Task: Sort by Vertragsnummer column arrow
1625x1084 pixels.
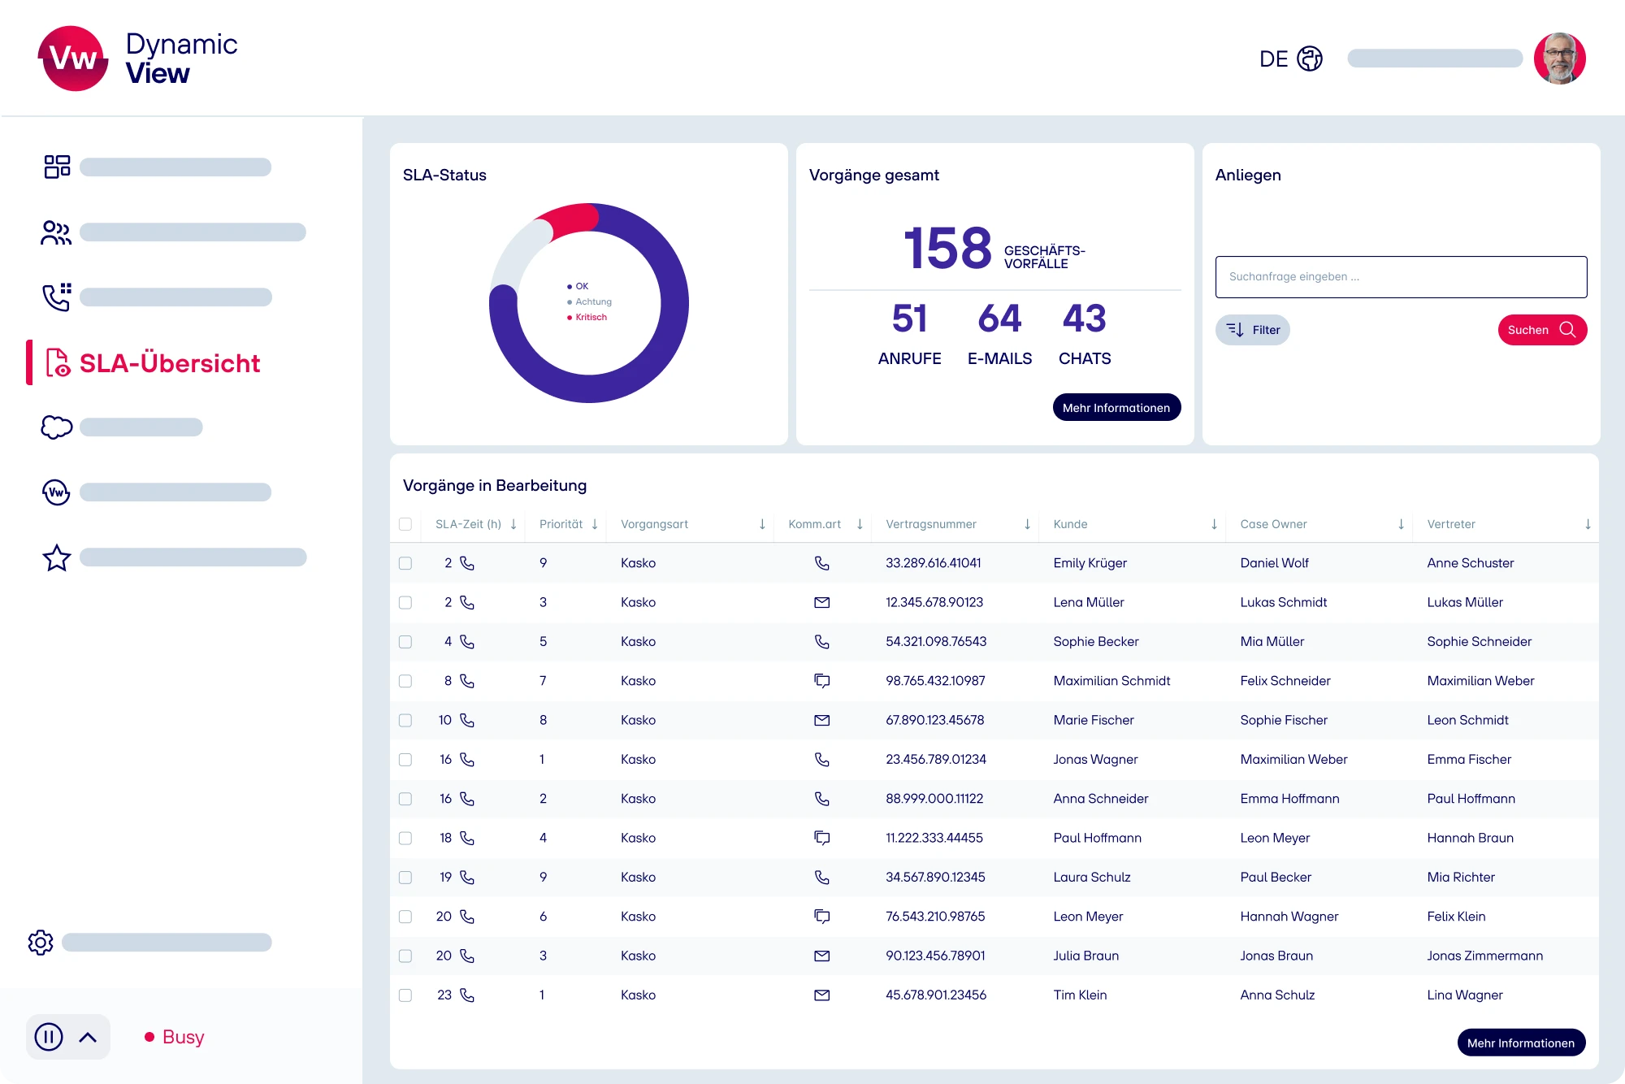Action: pyautogui.click(x=1027, y=524)
